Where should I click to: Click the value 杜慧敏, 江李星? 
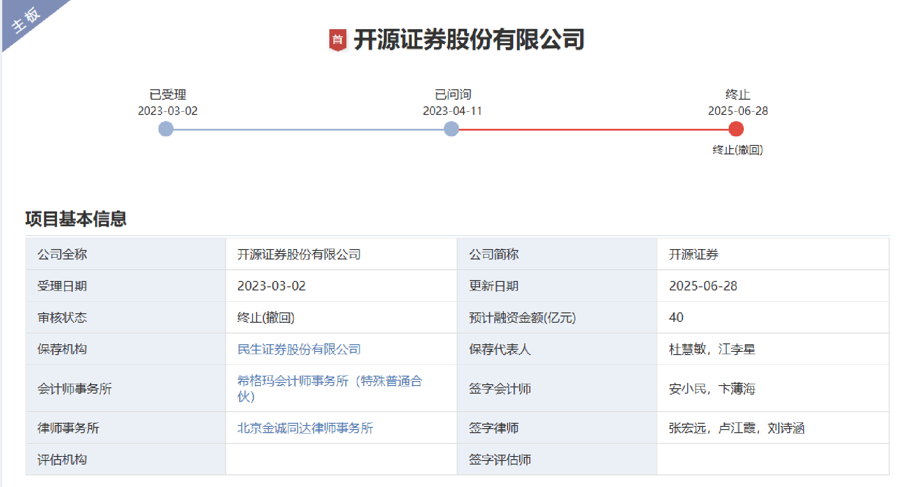pos(712,349)
